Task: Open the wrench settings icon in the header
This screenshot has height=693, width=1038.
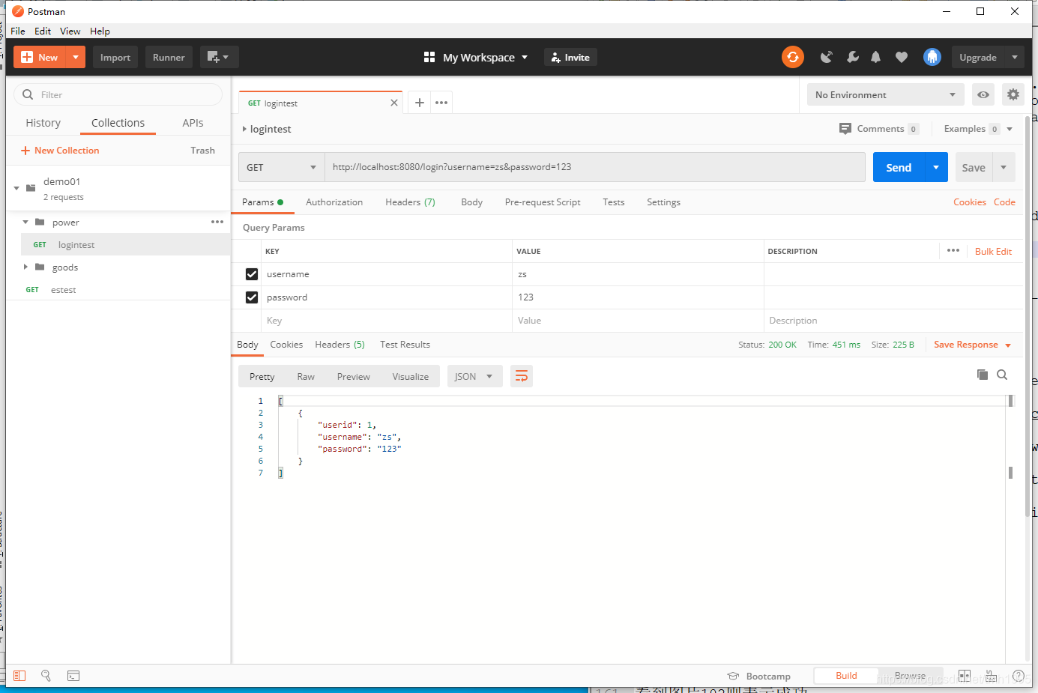Action: pos(852,57)
